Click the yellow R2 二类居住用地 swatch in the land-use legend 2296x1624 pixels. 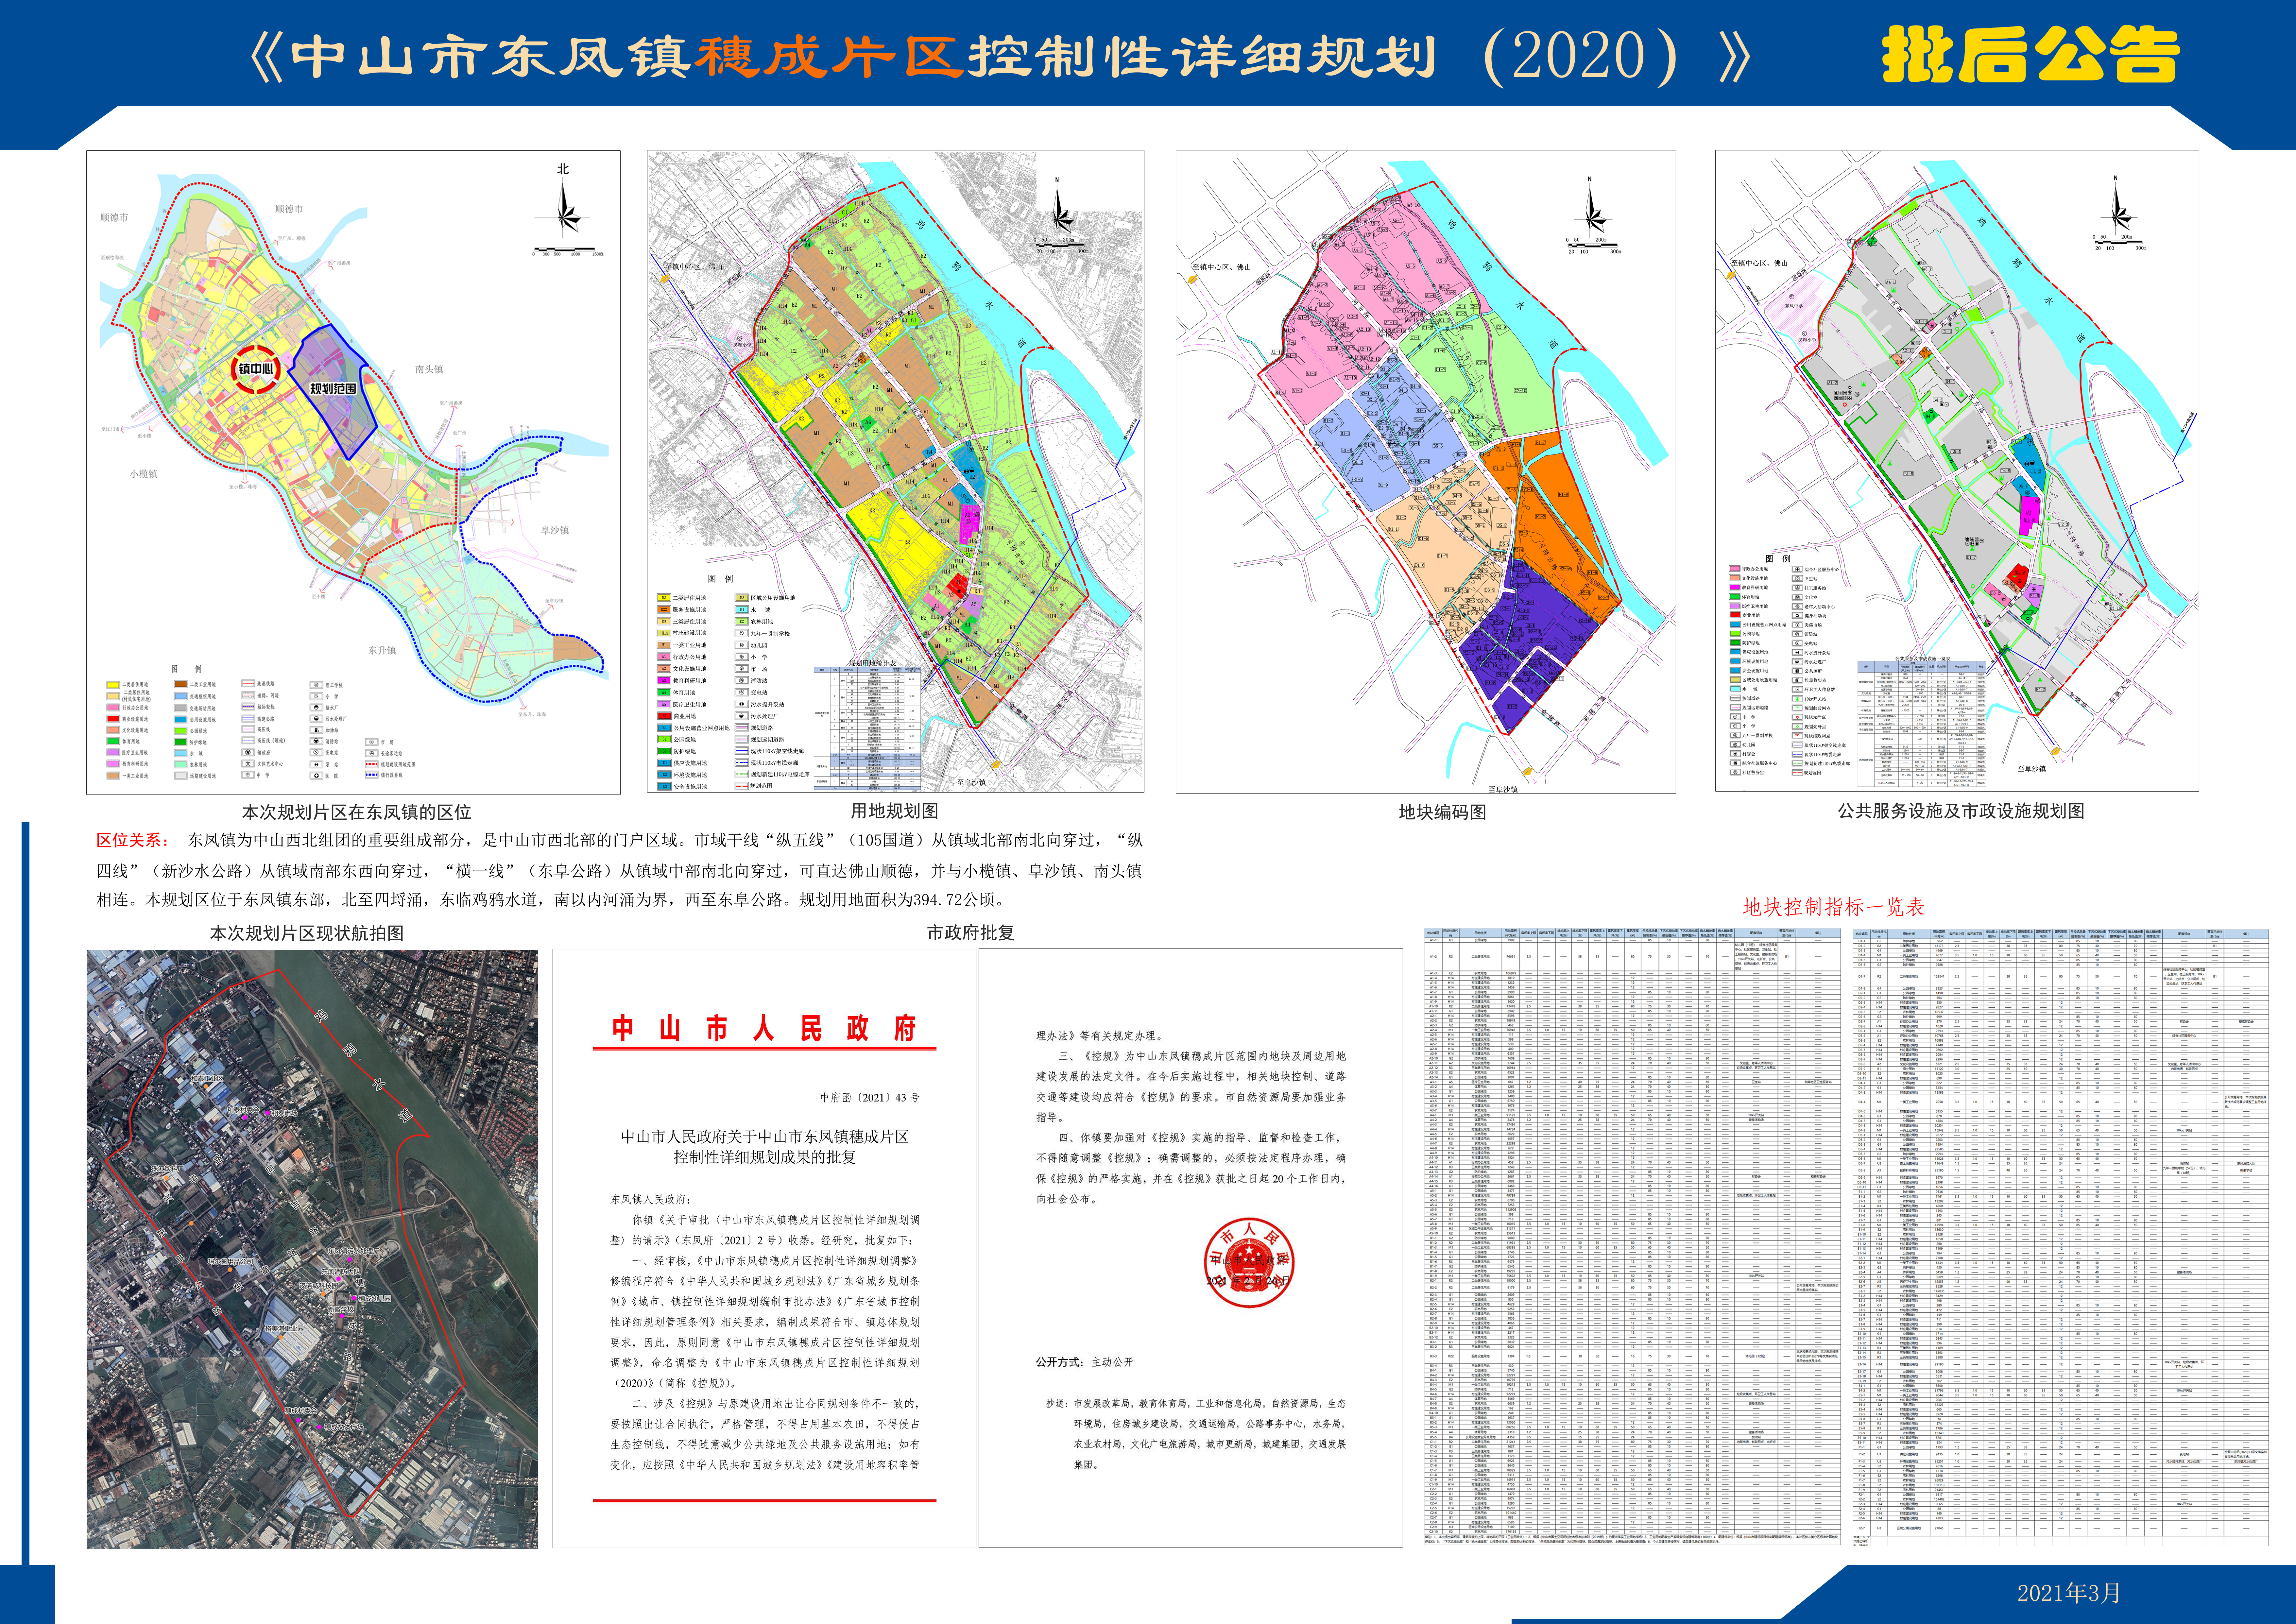tap(664, 598)
